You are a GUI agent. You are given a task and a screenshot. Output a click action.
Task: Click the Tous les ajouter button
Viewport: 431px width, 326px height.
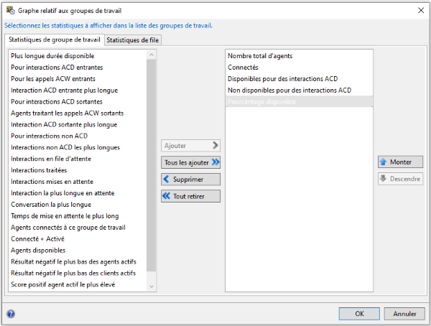(x=190, y=162)
